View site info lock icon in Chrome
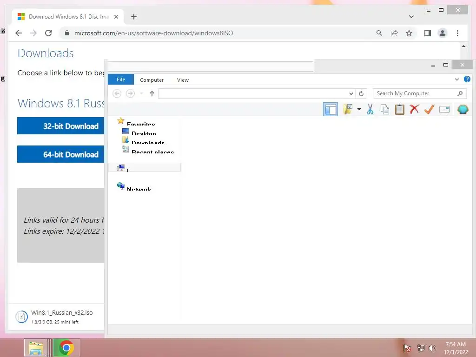This screenshot has height=357, width=476. 67,33
